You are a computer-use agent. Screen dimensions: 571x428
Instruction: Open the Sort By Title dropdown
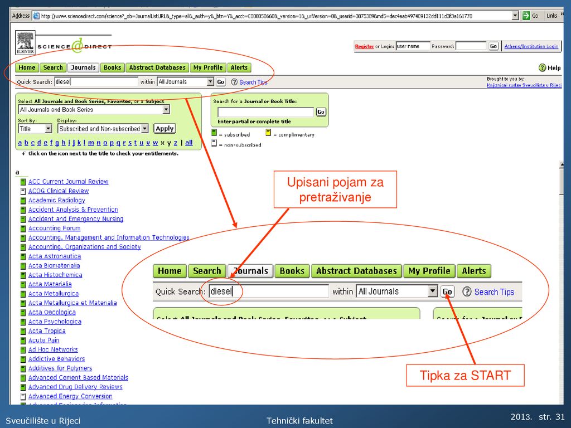click(x=48, y=129)
